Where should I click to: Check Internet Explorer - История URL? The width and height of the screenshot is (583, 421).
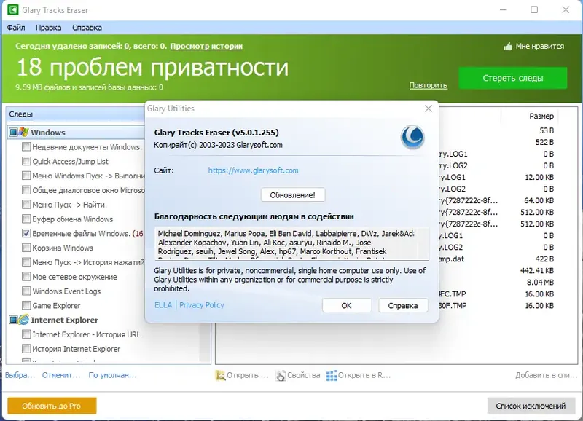coord(26,334)
